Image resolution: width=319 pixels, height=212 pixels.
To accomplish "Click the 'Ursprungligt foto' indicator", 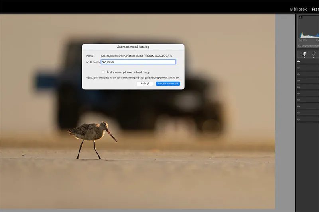I will click(309, 46).
